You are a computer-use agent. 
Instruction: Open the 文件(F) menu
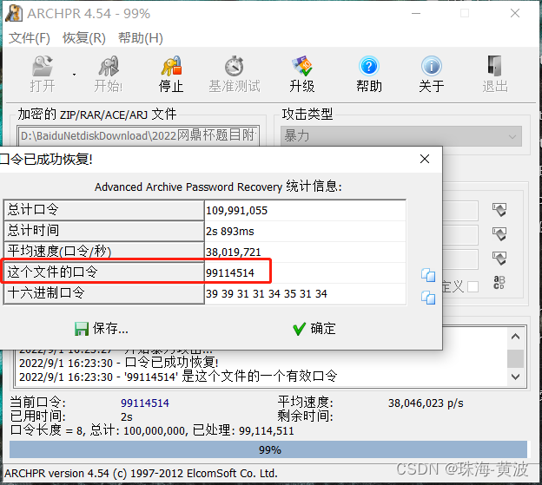click(30, 37)
